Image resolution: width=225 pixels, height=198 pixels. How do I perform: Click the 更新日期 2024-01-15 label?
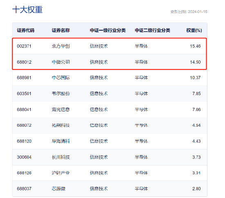tap(189, 12)
